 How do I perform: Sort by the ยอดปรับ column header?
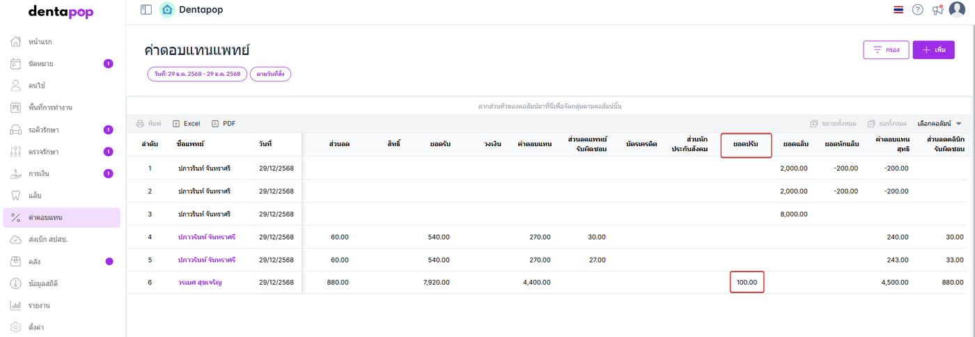click(x=745, y=144)
